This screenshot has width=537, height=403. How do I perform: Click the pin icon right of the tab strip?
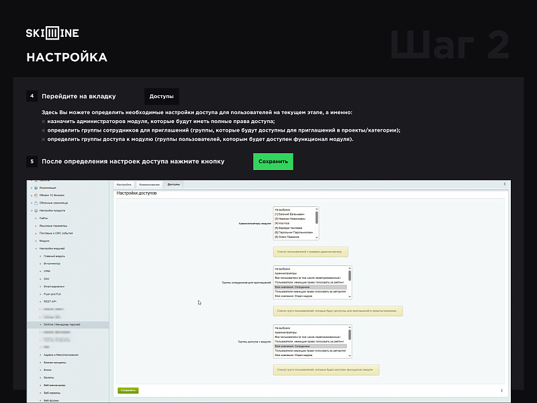(505, 184)
